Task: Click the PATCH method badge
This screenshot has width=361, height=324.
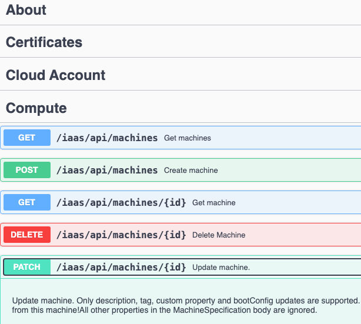Action: (x=27, y=267)
